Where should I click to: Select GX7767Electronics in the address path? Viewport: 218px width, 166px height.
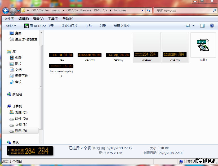pyautogui.click(x=46, y=10)
